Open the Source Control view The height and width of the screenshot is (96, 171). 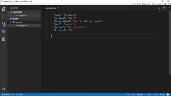4,24
